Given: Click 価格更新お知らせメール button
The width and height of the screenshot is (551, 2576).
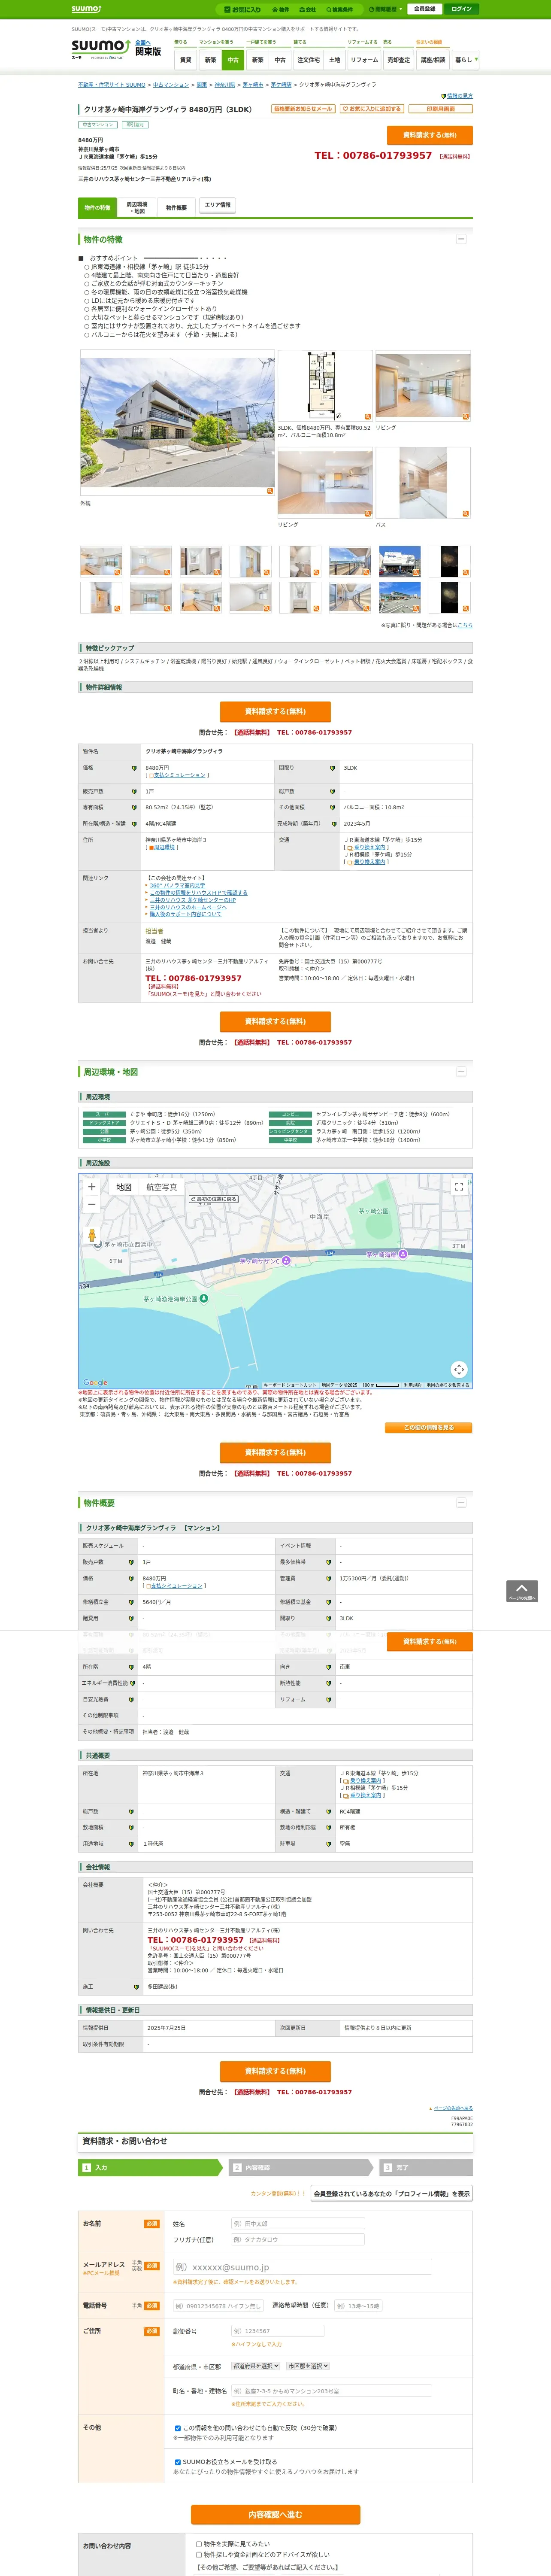Looking at the screenshot, I should [303, 109].
